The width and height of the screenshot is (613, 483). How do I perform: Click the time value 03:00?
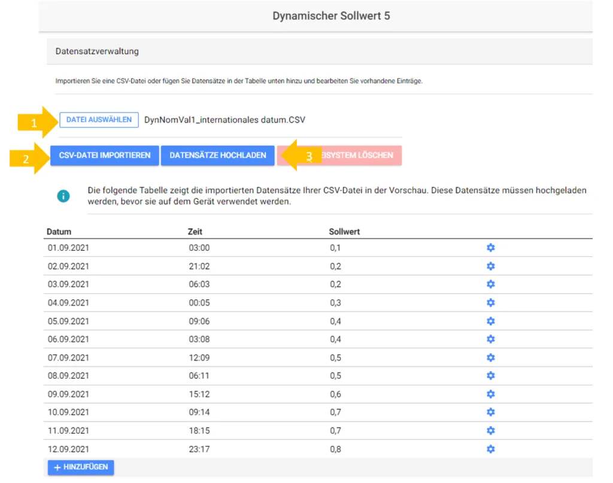[199, 248]
